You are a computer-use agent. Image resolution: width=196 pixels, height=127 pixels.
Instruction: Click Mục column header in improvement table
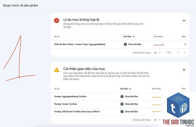pyautogui.click(x=184, y=88)
